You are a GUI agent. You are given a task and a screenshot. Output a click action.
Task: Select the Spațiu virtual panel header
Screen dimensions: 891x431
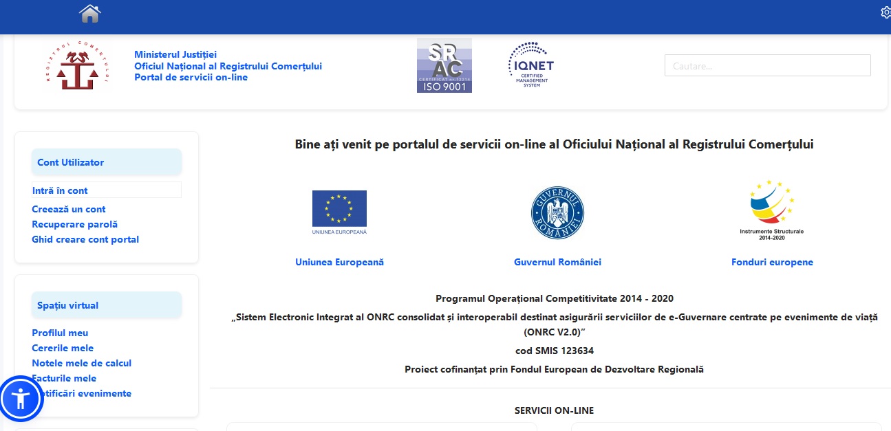[68, 305]
